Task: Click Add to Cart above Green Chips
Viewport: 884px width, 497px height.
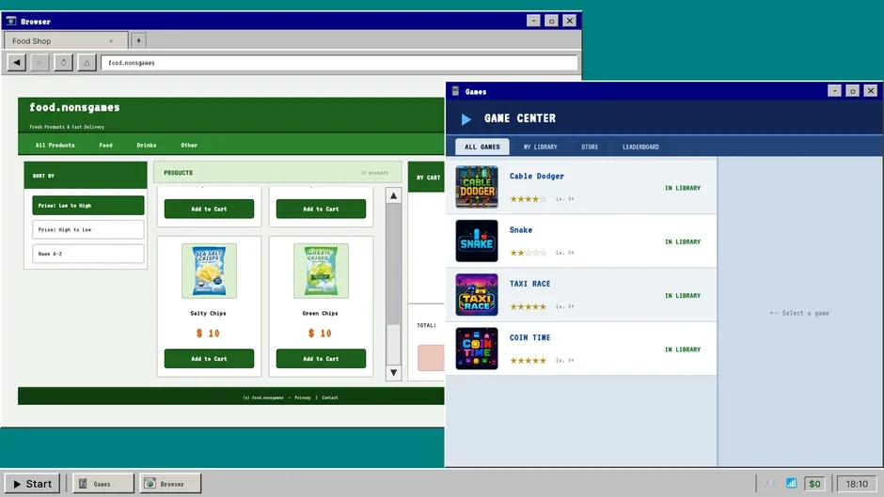Action: 321,209
